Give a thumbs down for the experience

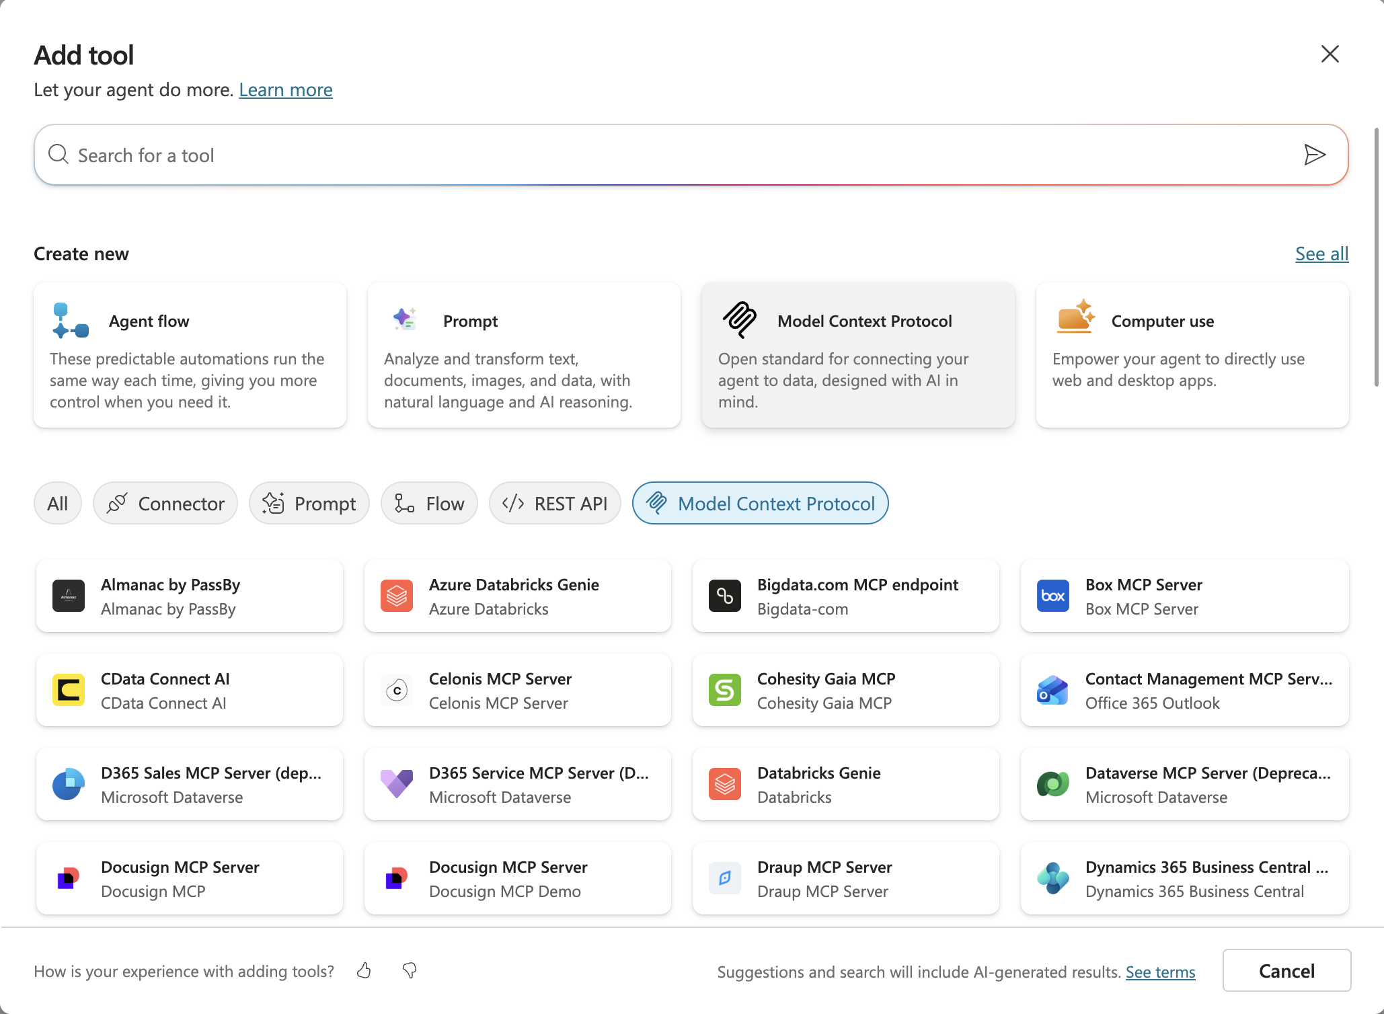tap(410, 970)
